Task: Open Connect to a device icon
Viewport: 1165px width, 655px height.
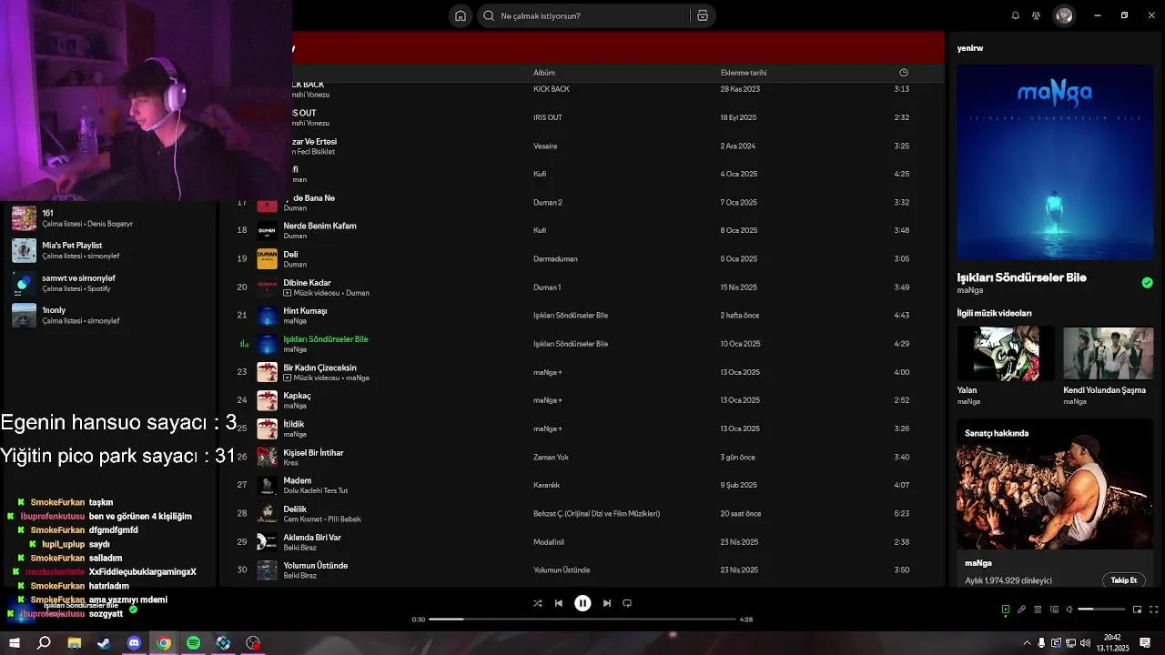Action: (x=1055, y=610)
